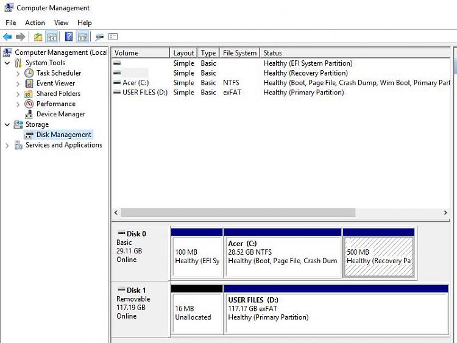Sort by the Type column header
Viewport: 457px width, 343px height.
click(208, 53)
